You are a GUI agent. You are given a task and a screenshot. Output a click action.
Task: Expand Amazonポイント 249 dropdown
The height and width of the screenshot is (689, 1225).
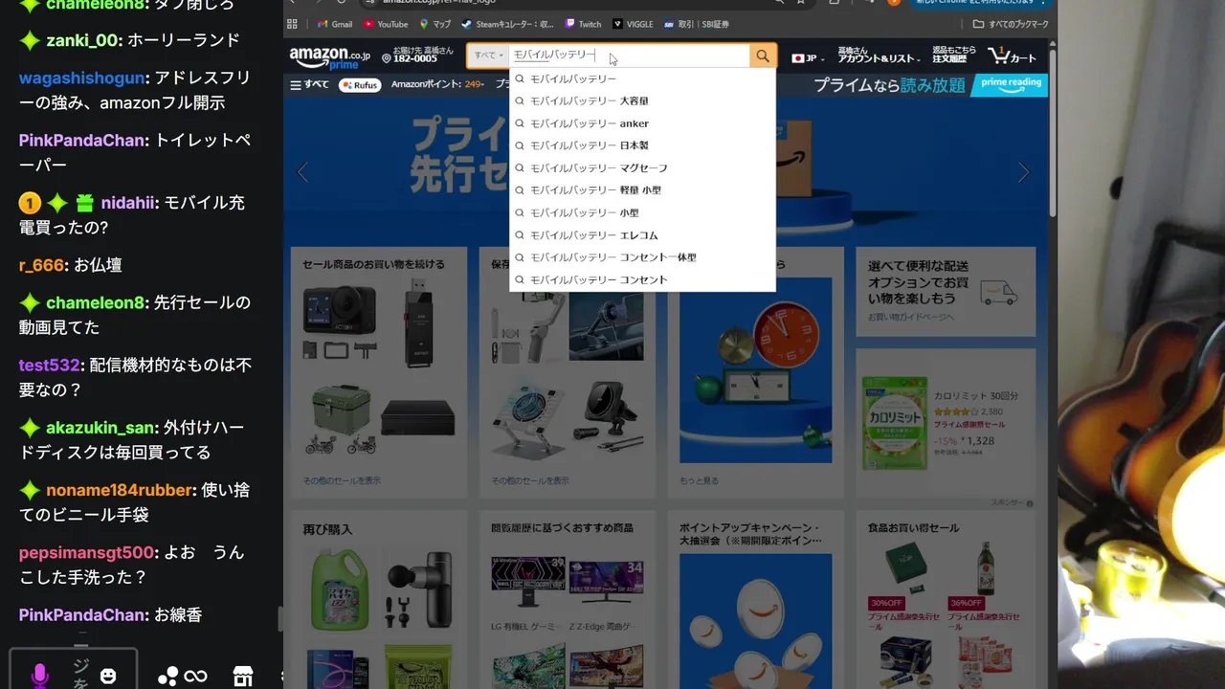pos(437,85)
